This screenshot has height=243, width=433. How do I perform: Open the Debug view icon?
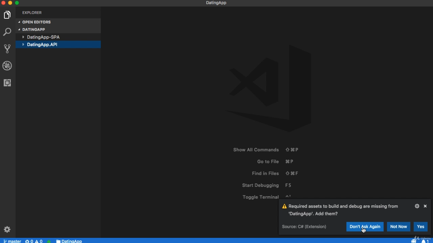click(x=7, y=66)
